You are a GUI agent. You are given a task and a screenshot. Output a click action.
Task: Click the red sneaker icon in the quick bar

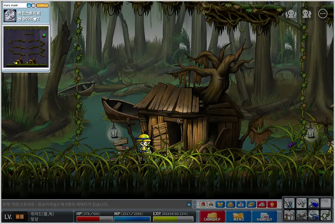tap(261, 204)
